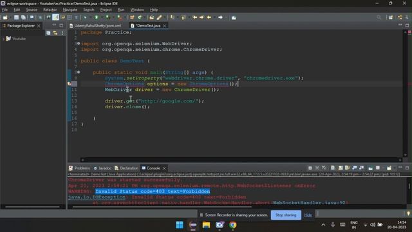Image resolution: width=412 pixels, height=232 pixels.
Task: Click Remove All Terminated Launches icon
Action: tap(324, 168)
